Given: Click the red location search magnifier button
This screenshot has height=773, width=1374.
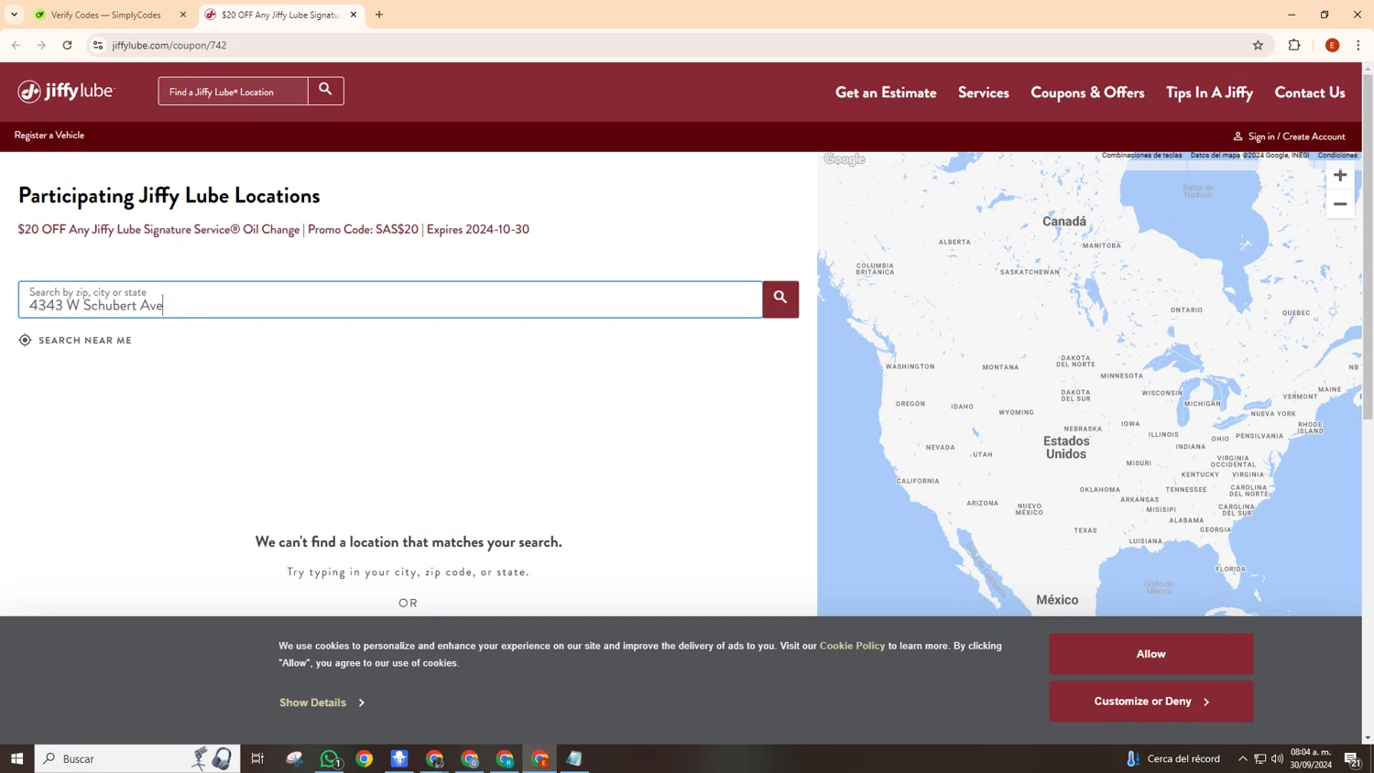Looking at the screenshot, I should click(780, 299).
